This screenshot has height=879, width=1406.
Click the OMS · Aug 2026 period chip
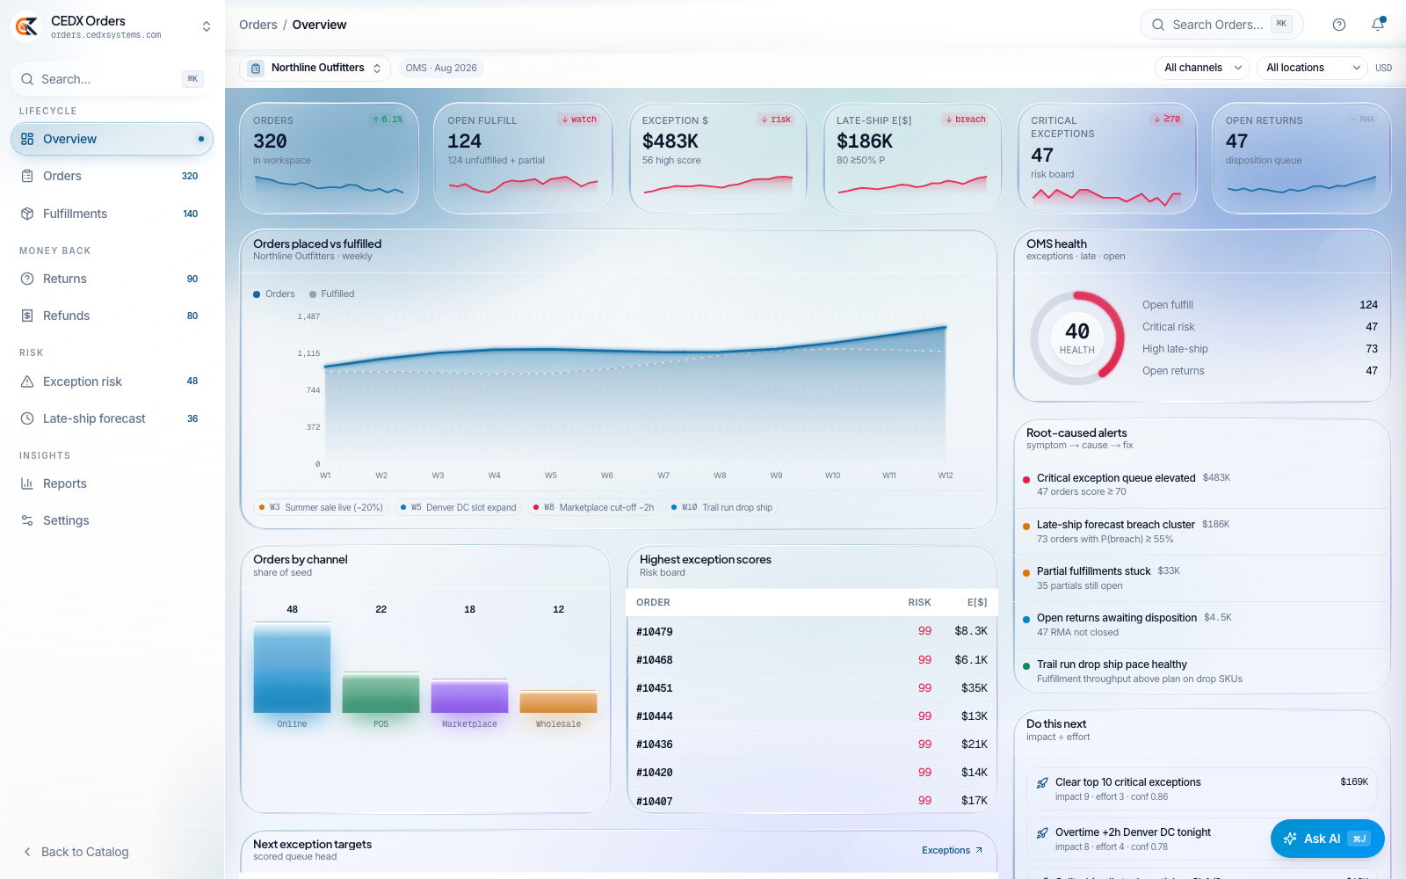click(x=441, y=68)
